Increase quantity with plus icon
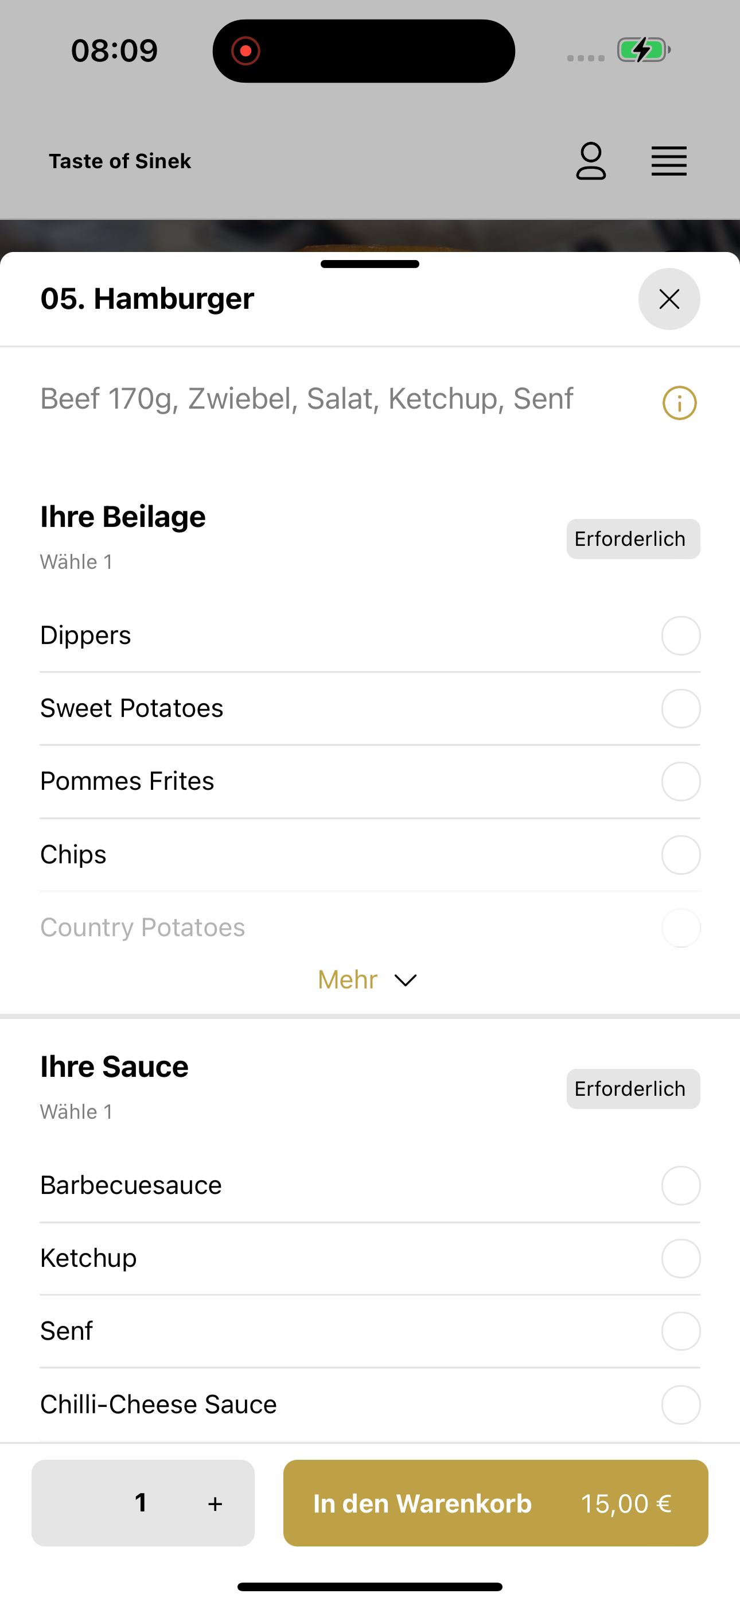 [215, 1503]
